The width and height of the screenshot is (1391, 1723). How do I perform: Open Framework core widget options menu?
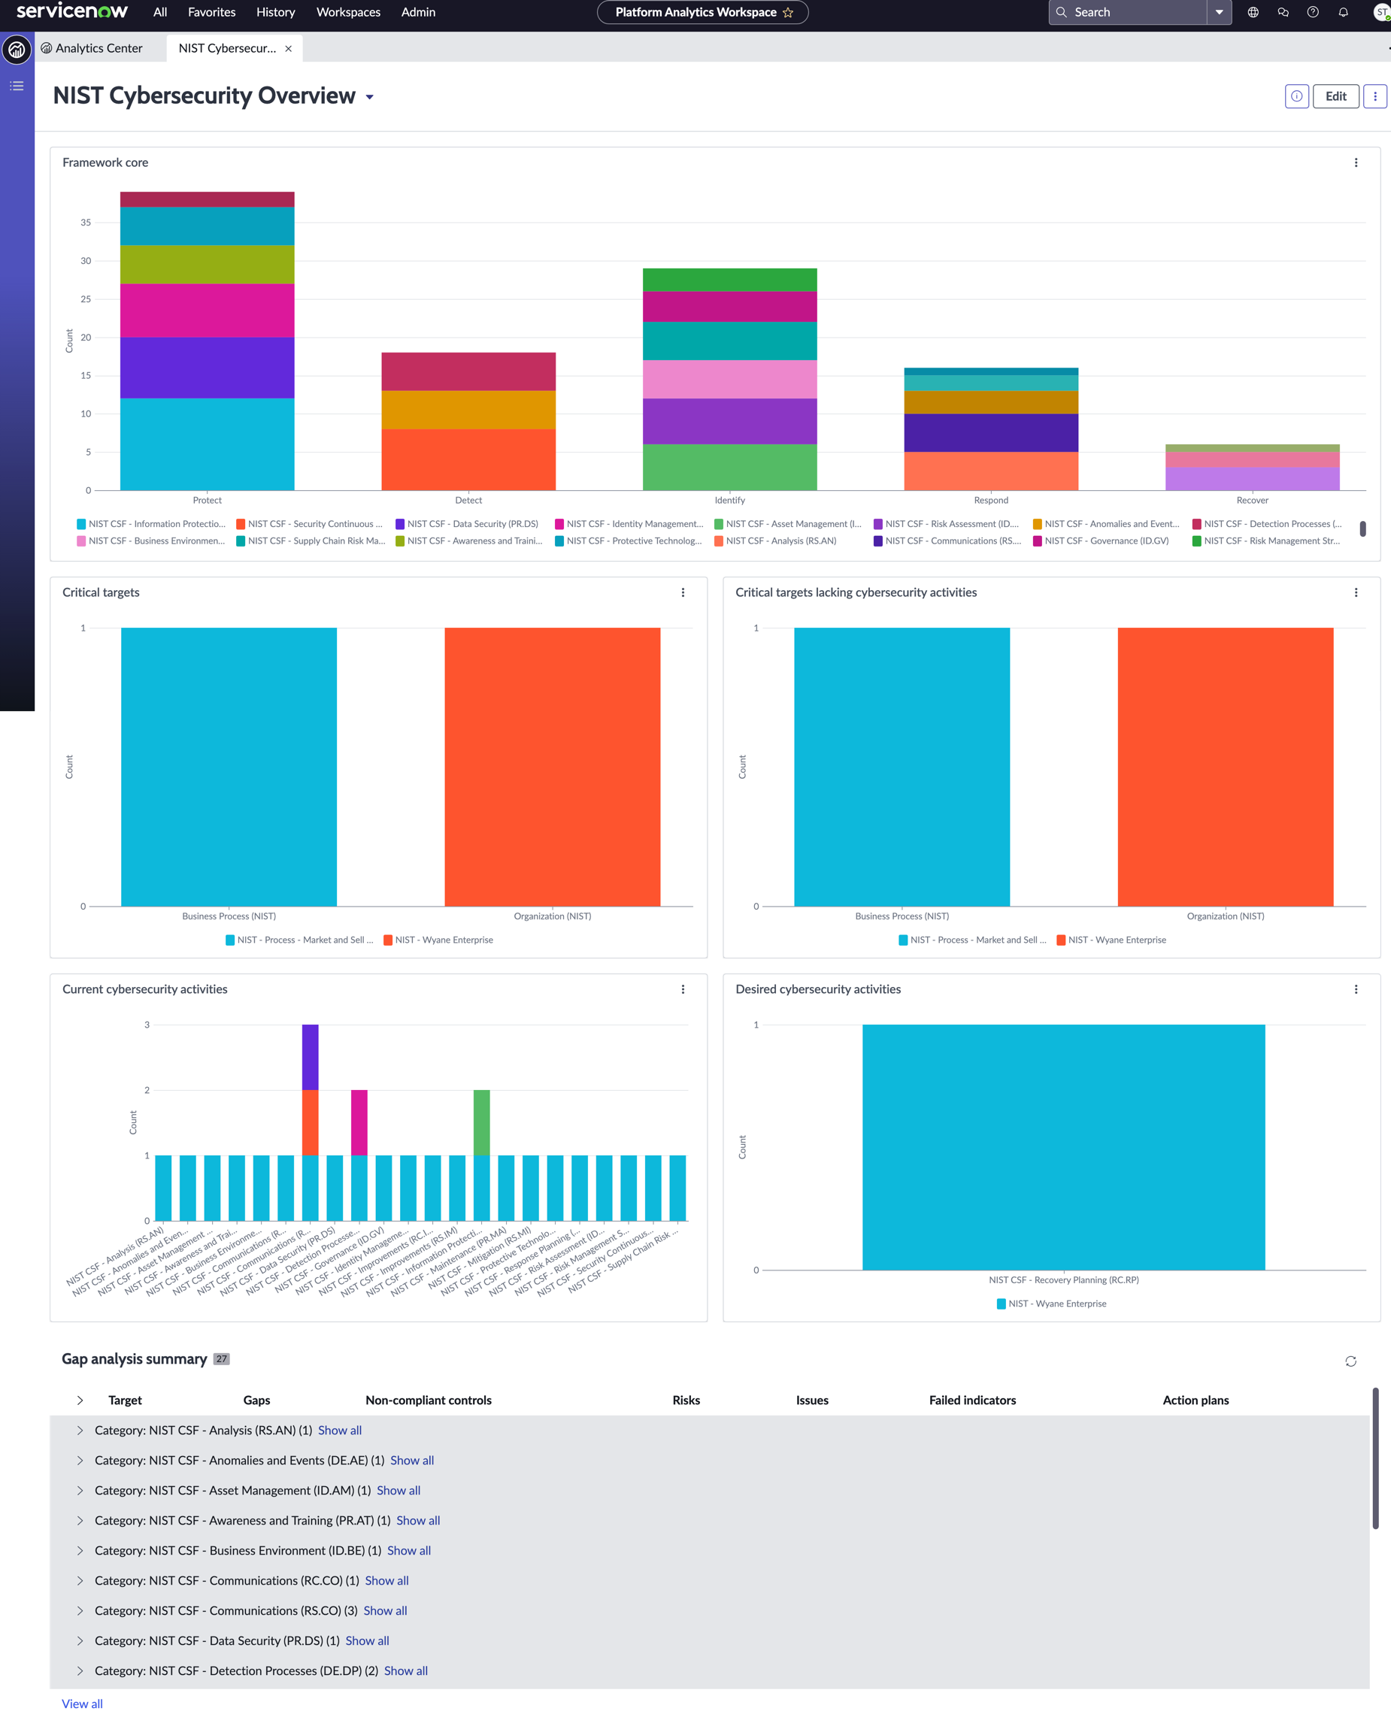pos(1356,162)
